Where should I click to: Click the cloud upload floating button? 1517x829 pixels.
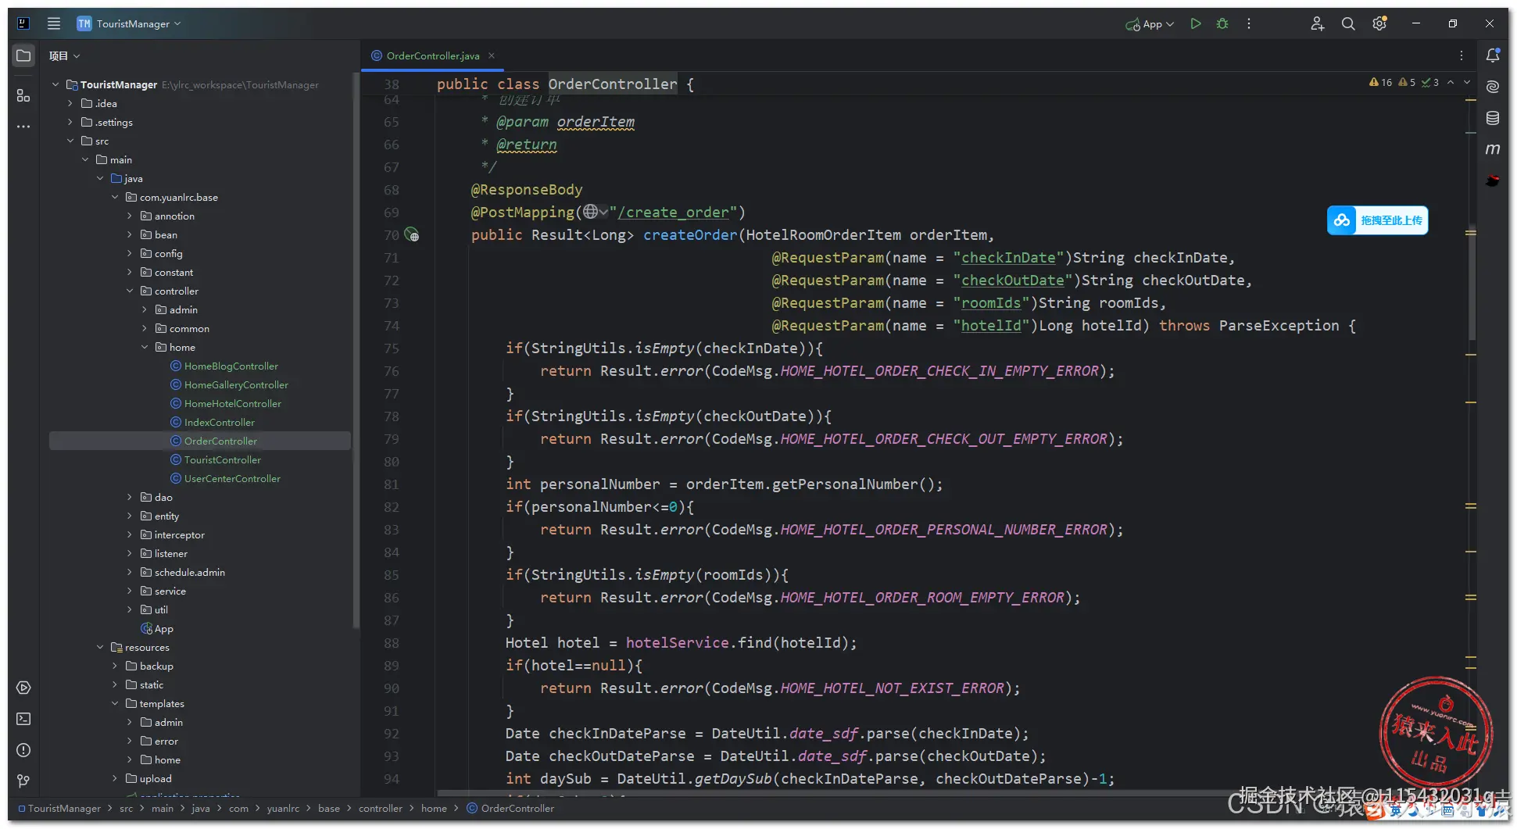1377,220
